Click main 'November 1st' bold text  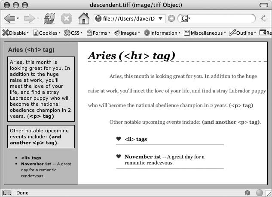point(143,157)
